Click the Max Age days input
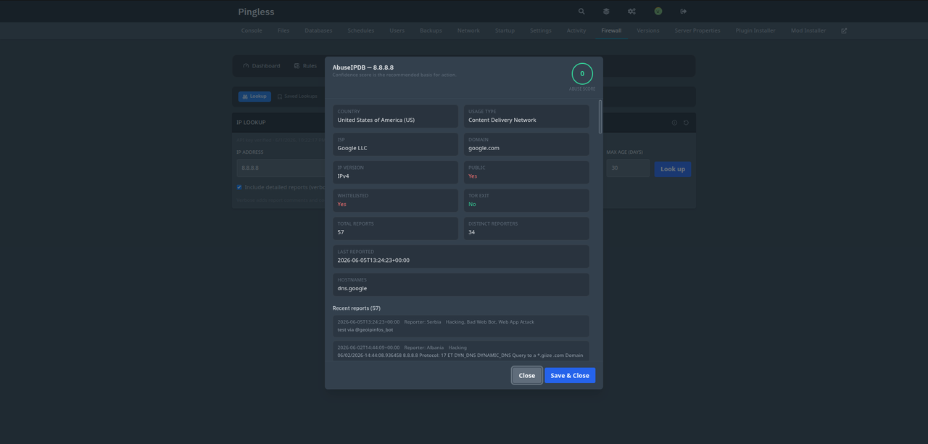Image resolution: width=928 pixels, height=444 pixels. [628, 168]
